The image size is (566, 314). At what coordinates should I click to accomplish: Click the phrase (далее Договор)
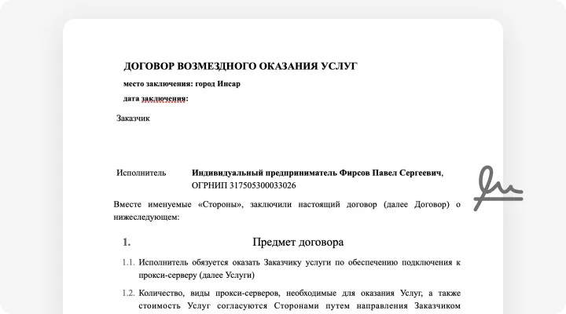413,204
